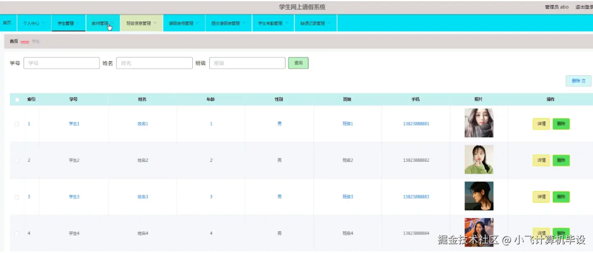593x253 pixels.
Task: Click the 操作 column header
Action: pyautogui.click(x=550, y=99)
